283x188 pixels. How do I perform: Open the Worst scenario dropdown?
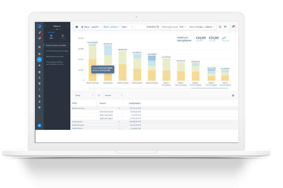click(111, 27)
